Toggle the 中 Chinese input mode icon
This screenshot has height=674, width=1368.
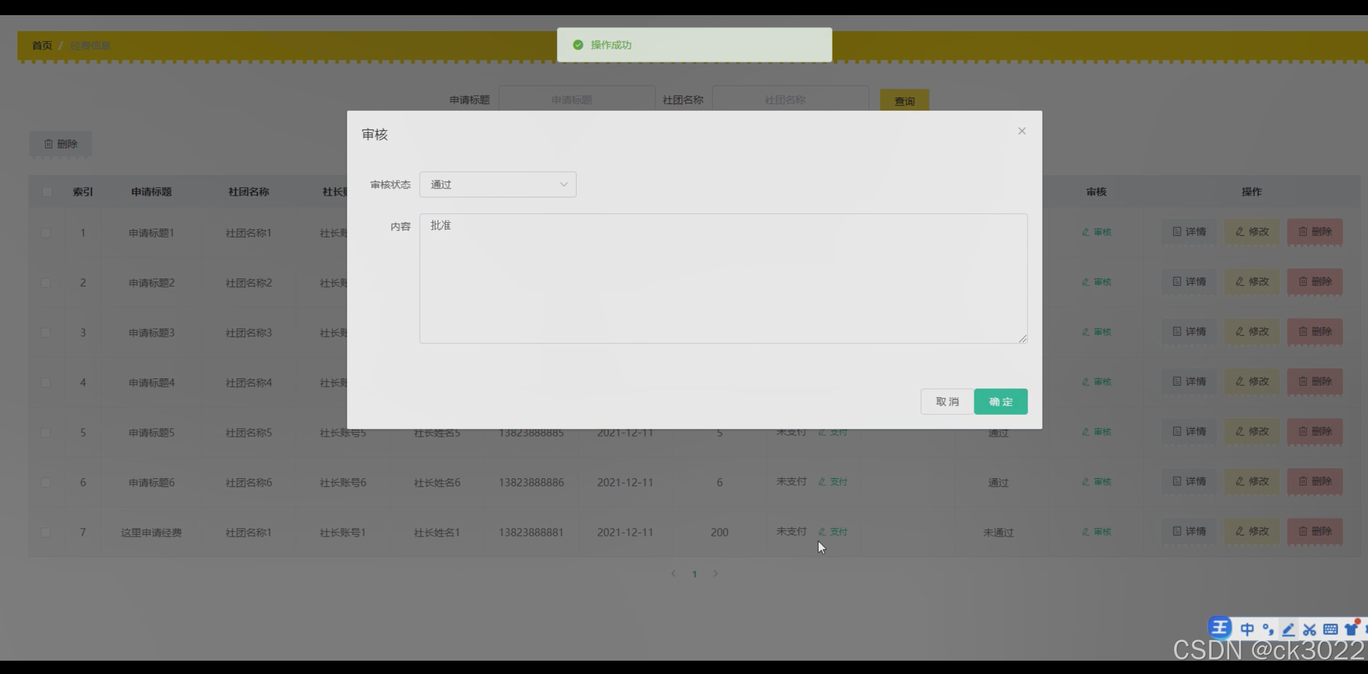tap(1247, 630)
